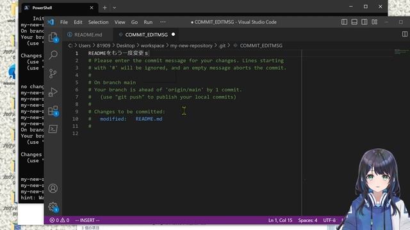Open the PowerShell terminal icon in activity bar
Viewport: 410px width, 230px height.
pyautogui.click(x=53, y=129)
